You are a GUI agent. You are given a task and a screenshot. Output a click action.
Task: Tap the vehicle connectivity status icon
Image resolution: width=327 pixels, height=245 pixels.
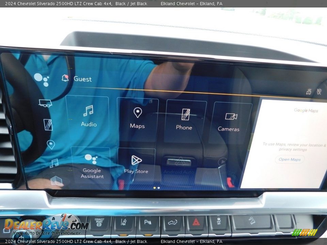(309, 92)
